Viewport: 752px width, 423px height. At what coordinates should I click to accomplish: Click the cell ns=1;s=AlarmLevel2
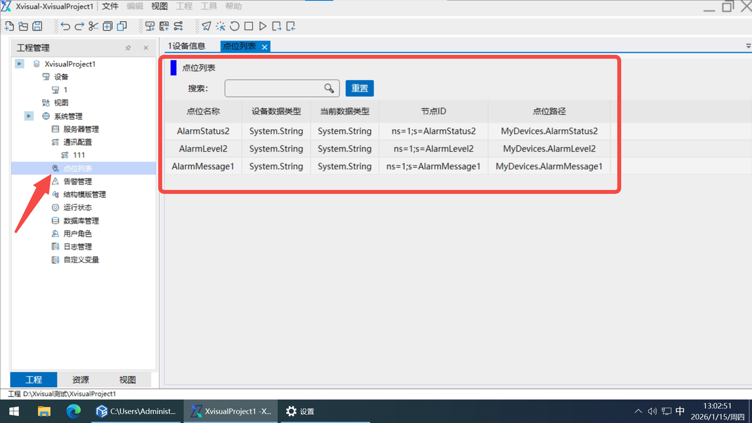434,149
